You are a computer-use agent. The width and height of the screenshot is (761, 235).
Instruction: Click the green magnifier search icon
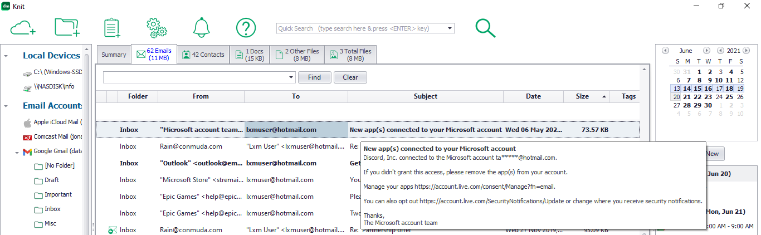[x=485, y=28]
